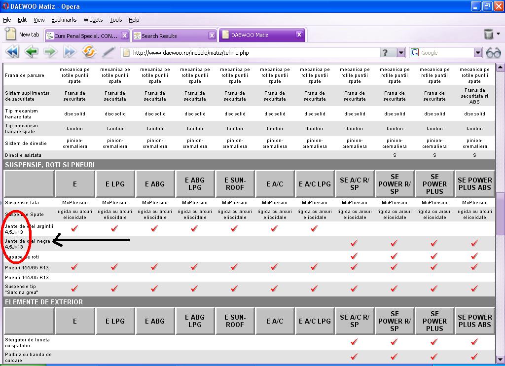Click the Fast Forward navigation button

[70, 52]
